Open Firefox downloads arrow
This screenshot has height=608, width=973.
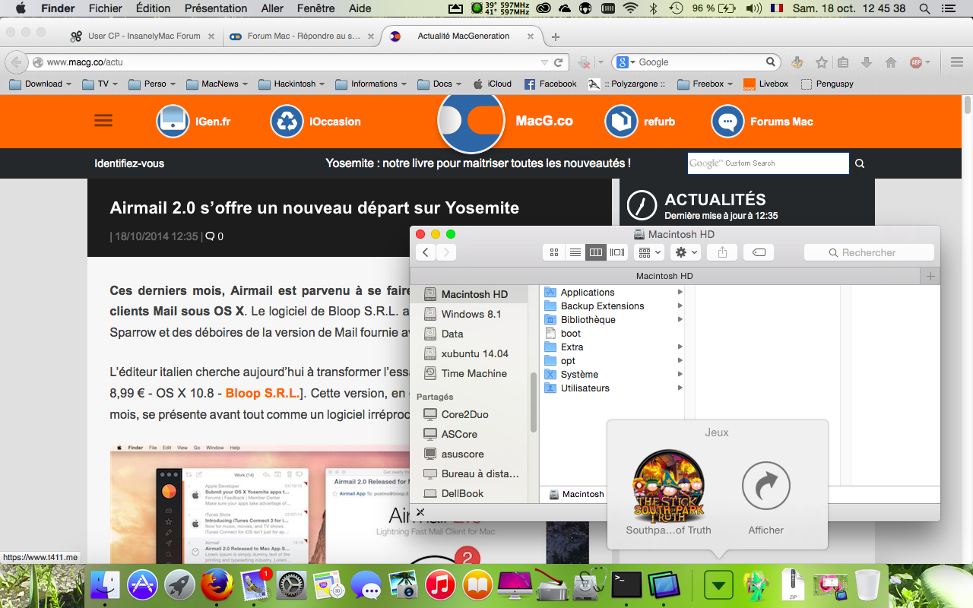(x=866, y=62)
